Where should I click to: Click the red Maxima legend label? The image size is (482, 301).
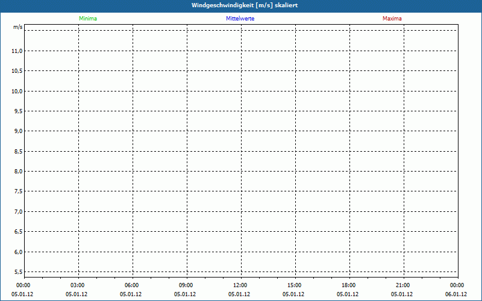coord(392,19)
